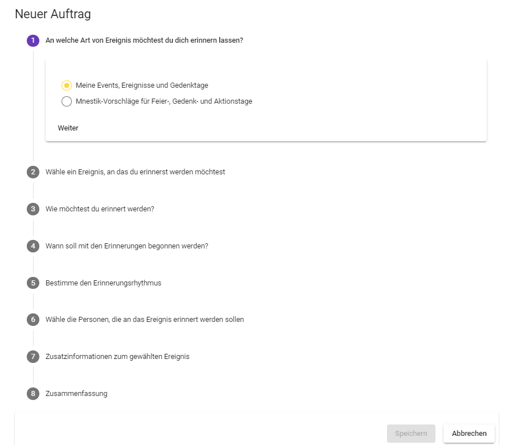The width and height of the screenshot is (505, 445).
Task: Expand 'Wie möchtest du erinnert werden?' step
Action: pos(100,209)
